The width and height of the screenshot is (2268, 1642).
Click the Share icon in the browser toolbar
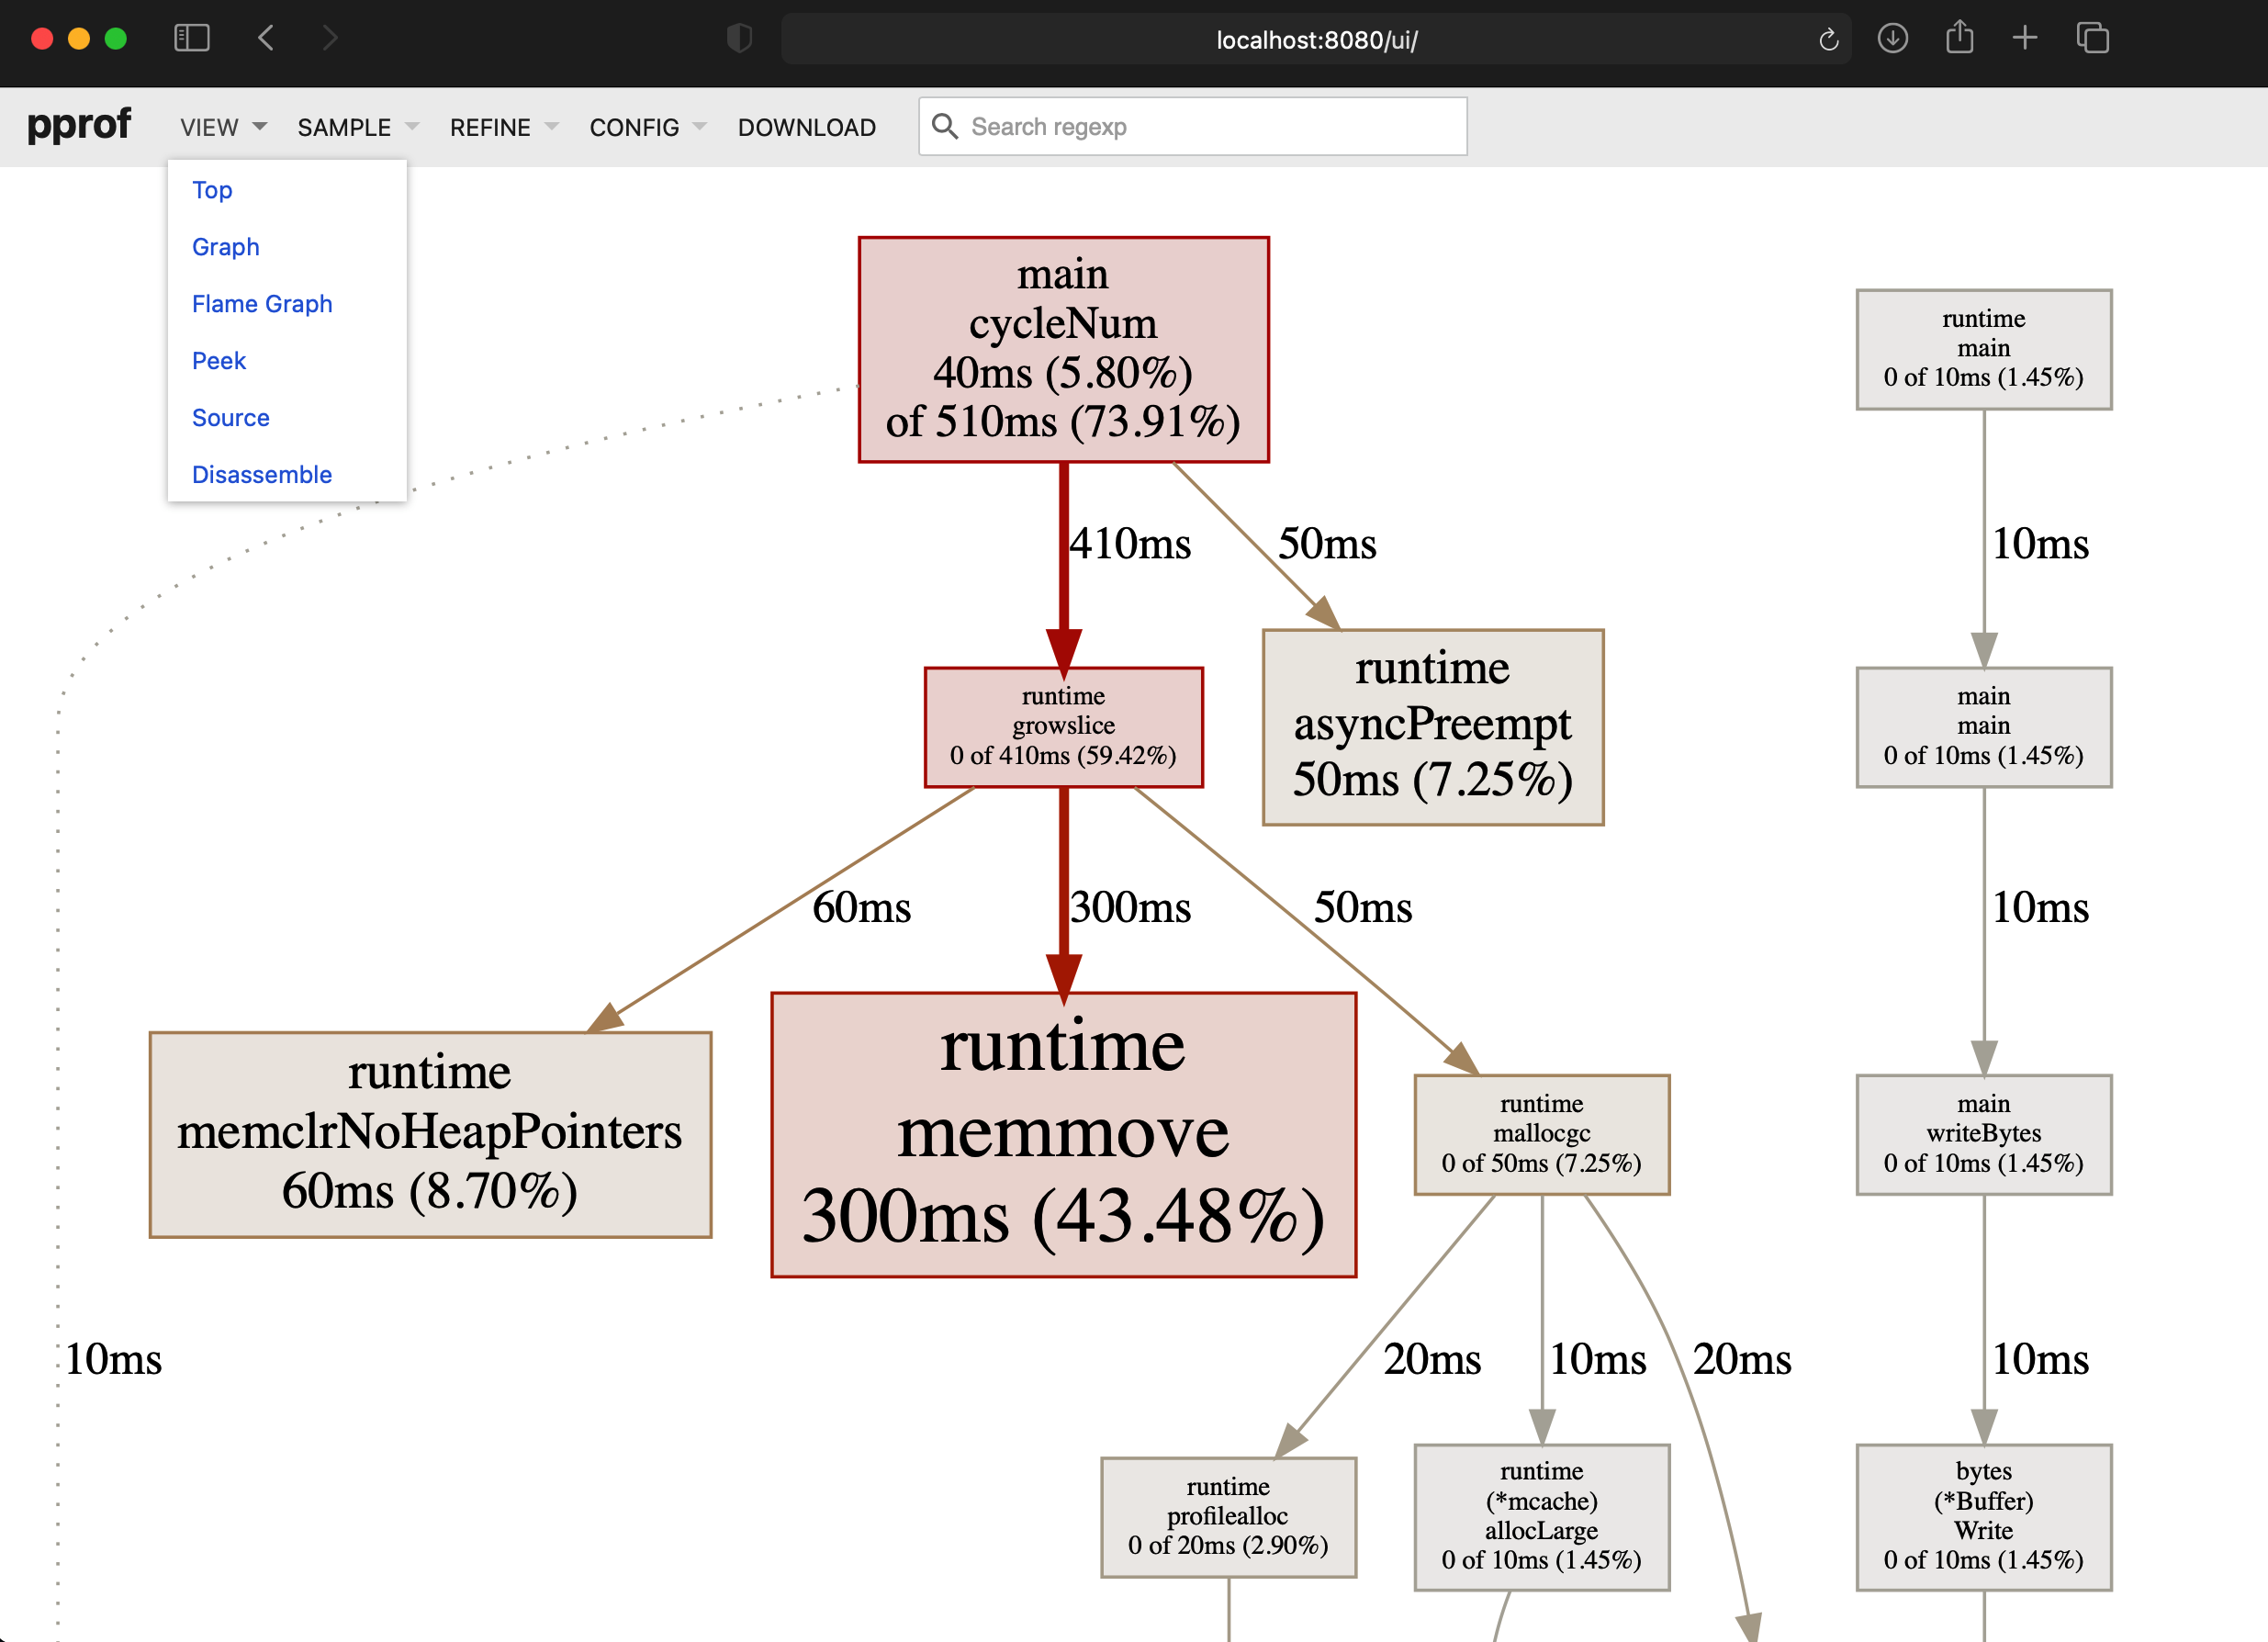click(1959, 38)
